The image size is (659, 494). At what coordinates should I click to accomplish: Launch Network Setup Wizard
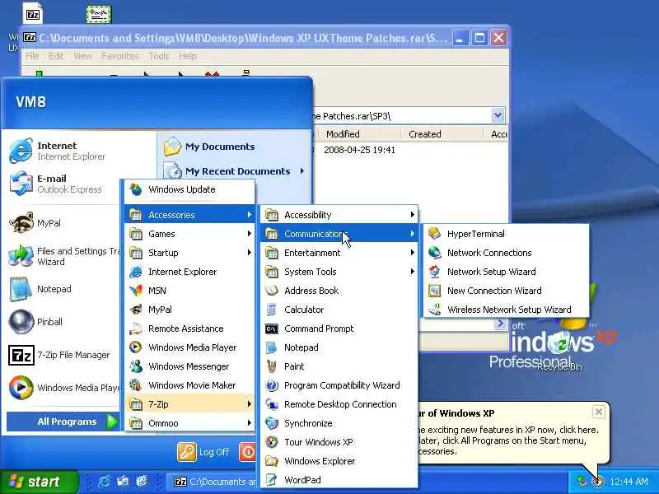tap(506, 272)
